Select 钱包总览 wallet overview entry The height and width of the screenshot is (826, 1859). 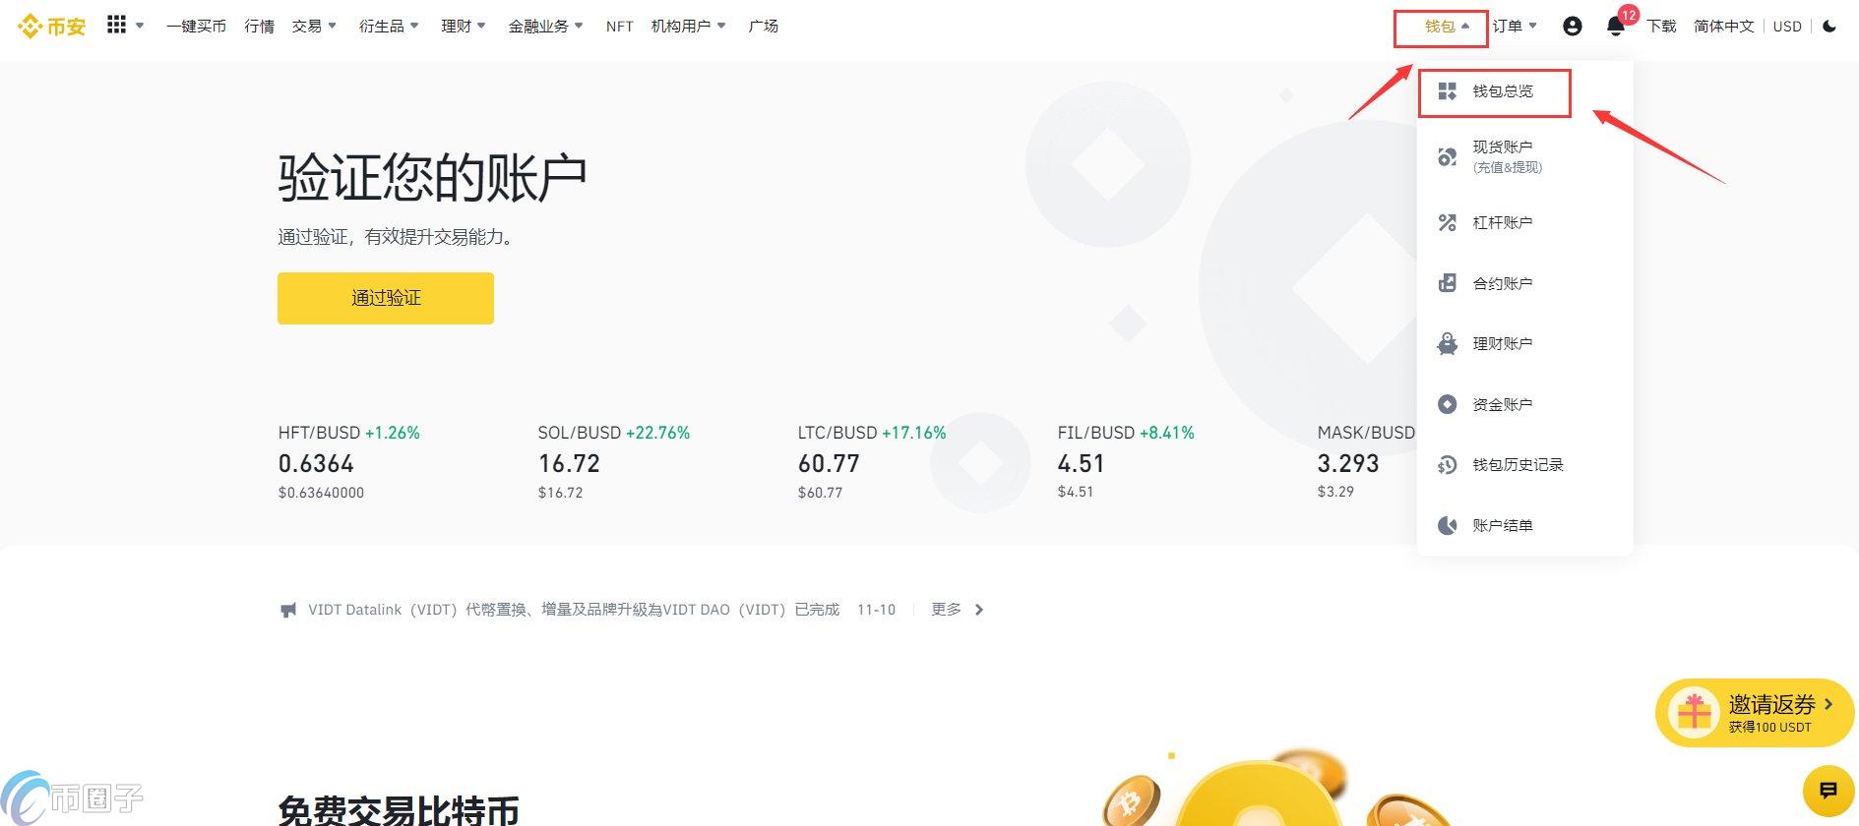point(1502,91)
